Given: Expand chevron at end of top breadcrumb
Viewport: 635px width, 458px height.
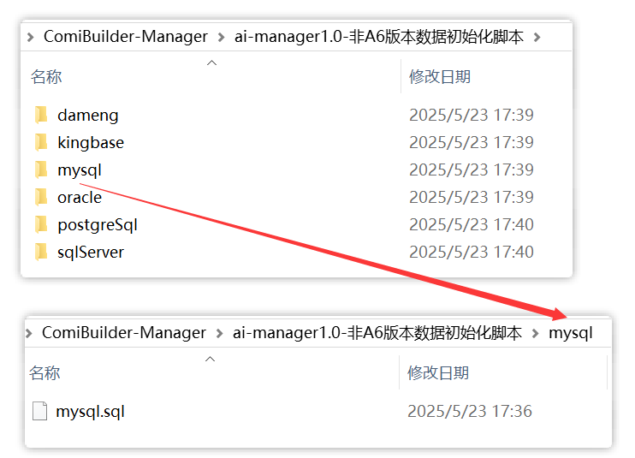Looking at the screenshot, I should point(537,37).
